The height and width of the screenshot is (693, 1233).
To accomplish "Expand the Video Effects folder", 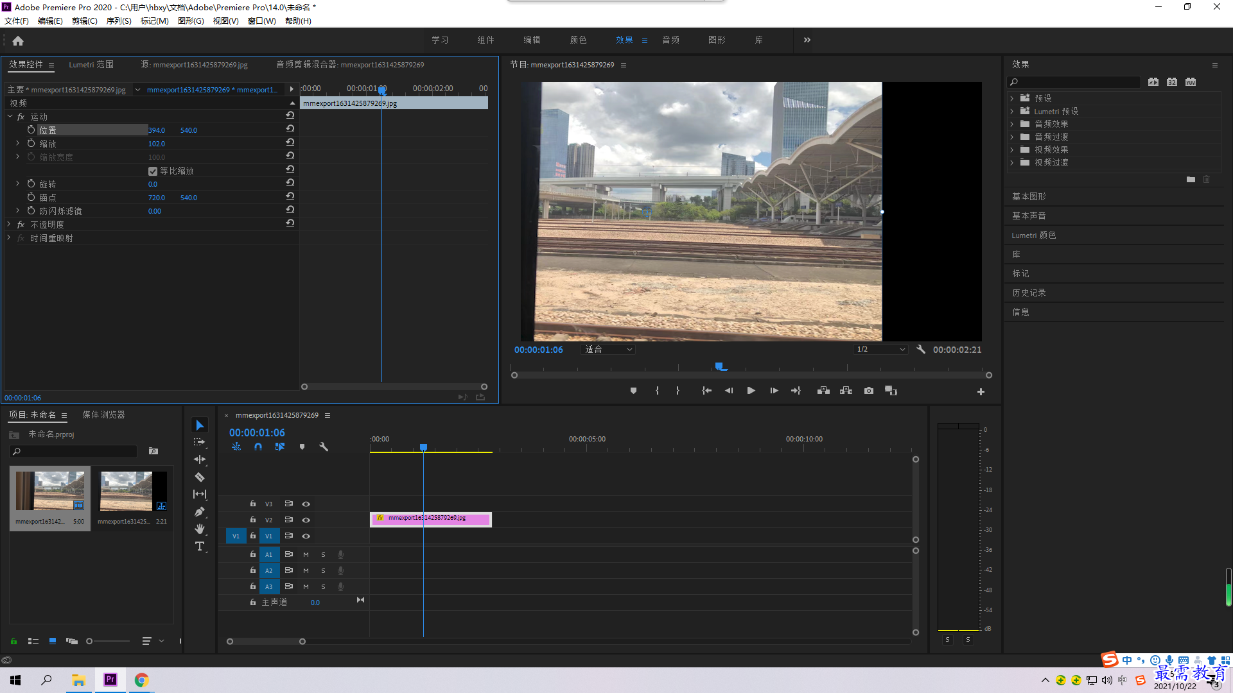I will click(x=1012, y=150).
